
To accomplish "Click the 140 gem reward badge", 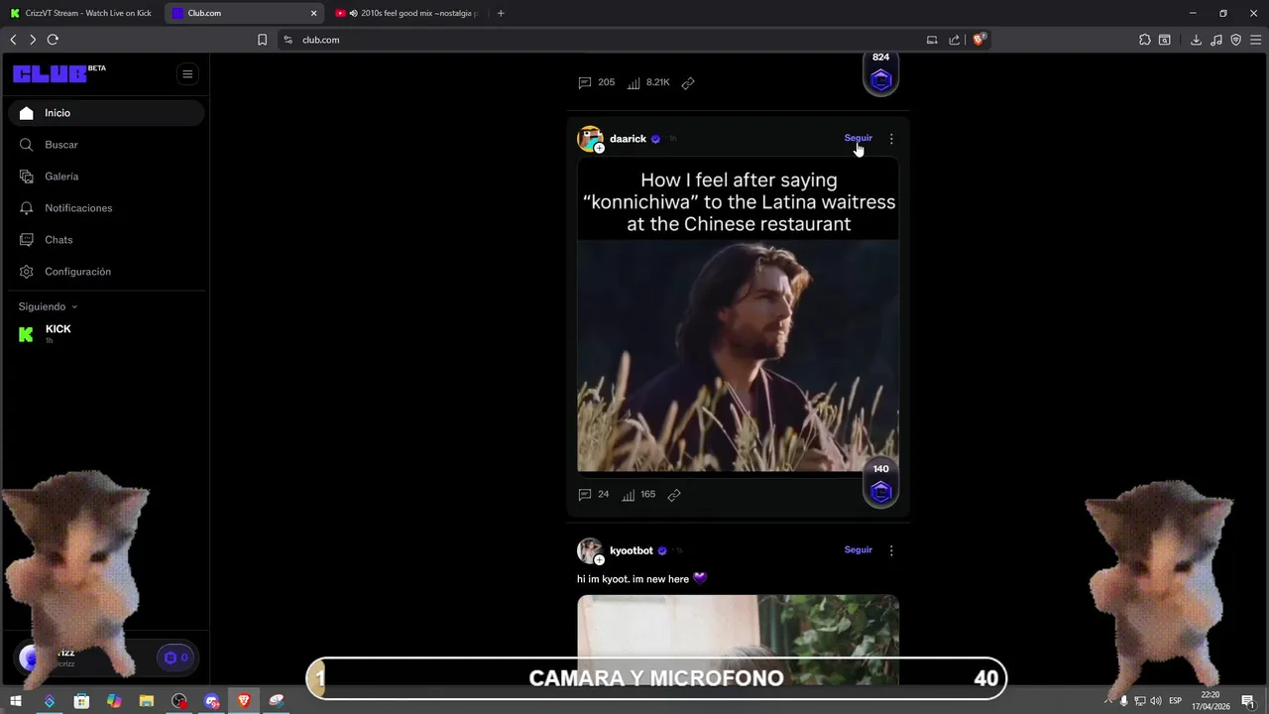I will pos(880,484).
